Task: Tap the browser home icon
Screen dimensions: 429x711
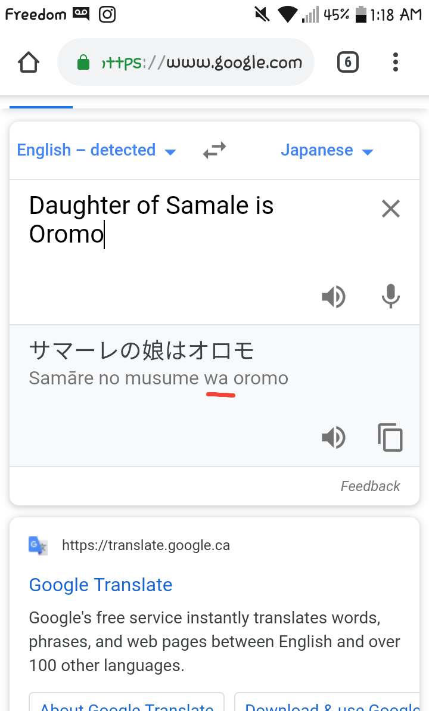Action: [29, 62]
